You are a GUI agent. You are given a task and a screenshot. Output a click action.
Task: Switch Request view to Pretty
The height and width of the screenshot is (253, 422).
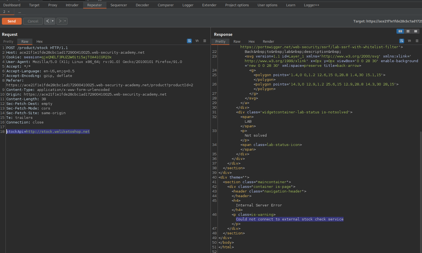pyautogui.click(x=8, y=42)
